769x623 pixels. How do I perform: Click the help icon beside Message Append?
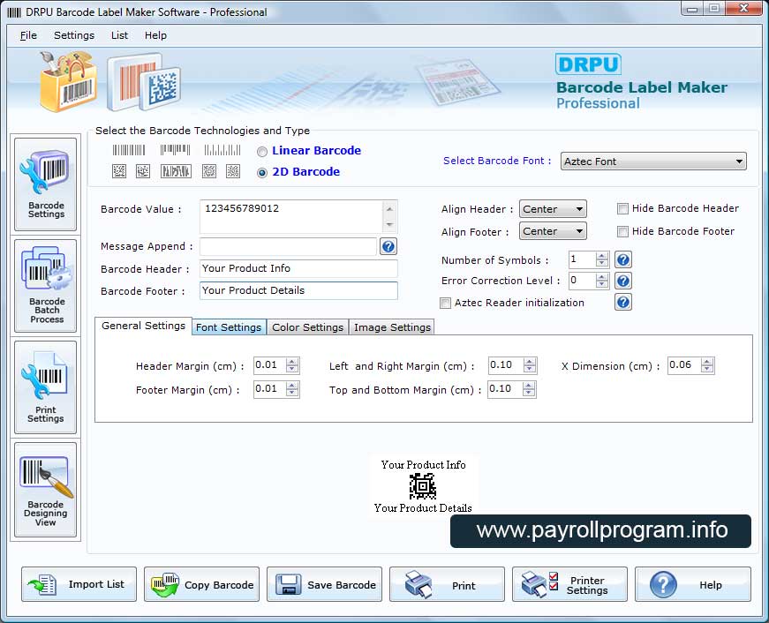[x=388, y=246]
